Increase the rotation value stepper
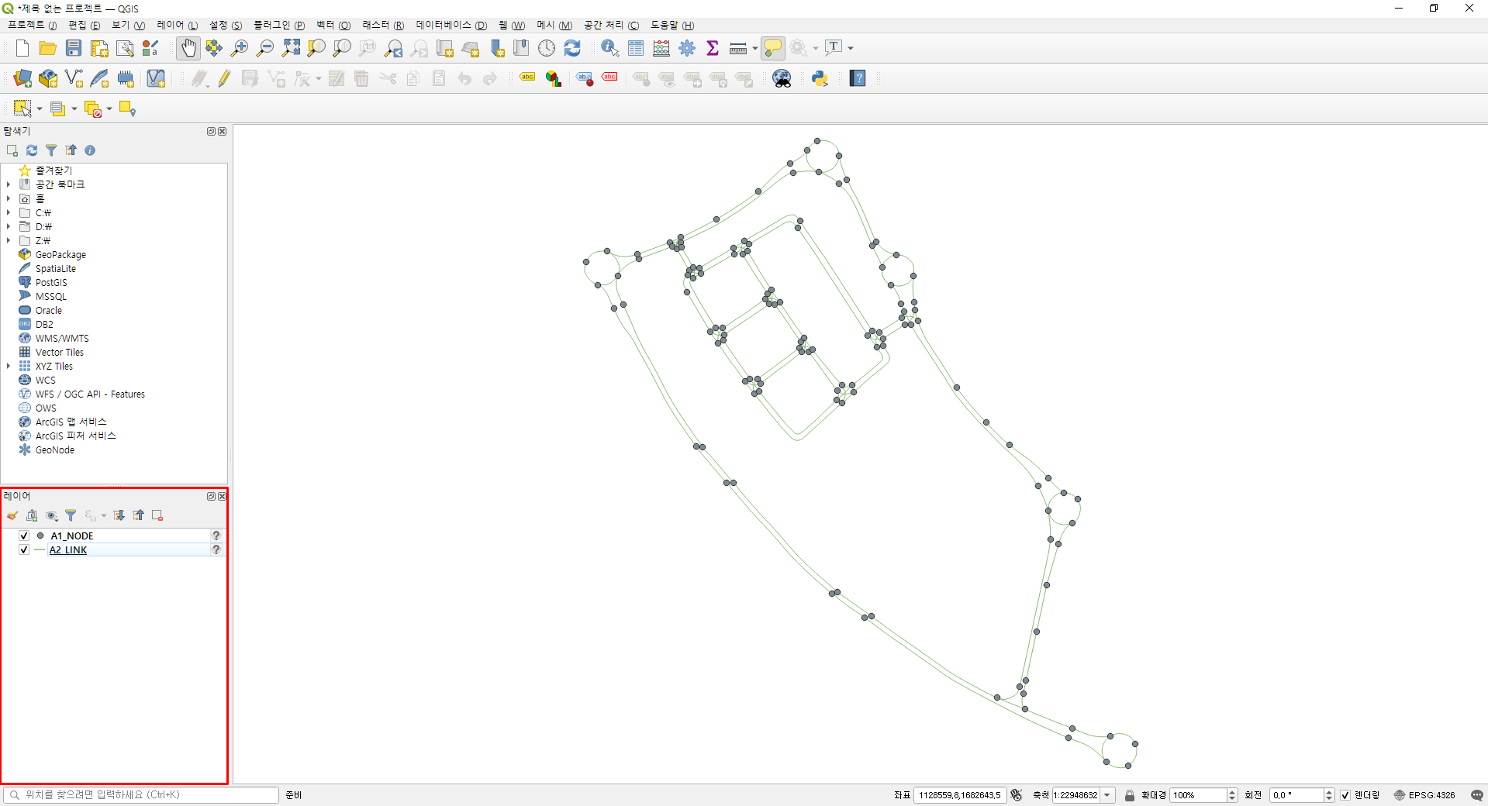 1329,791
